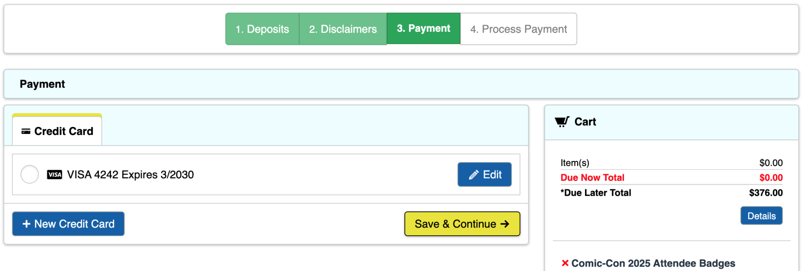Click the red Due Now Total label
Image resolution: width=804 pixels, height=271 pixels.
point(592,177)
